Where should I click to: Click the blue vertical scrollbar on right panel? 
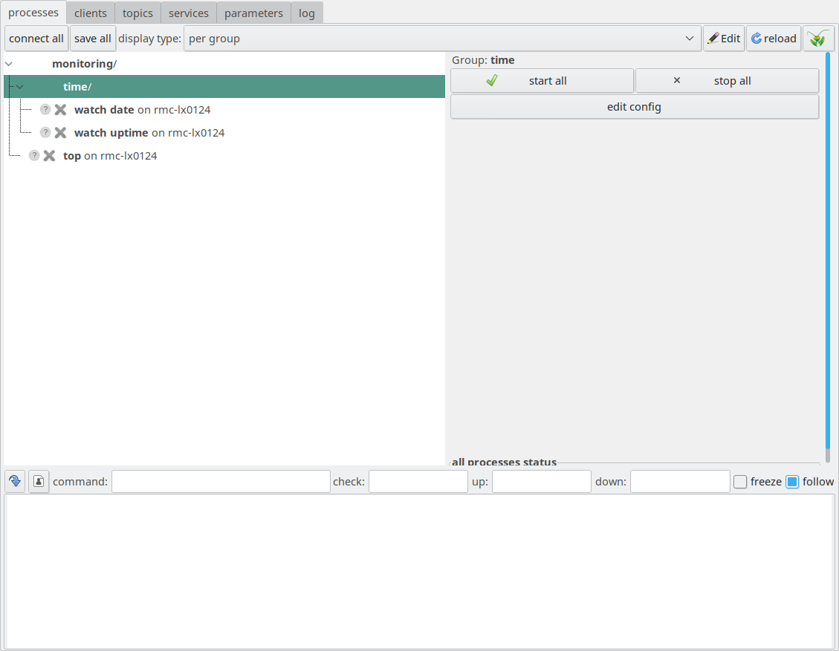pyautogui.click(x=828, y=251)
